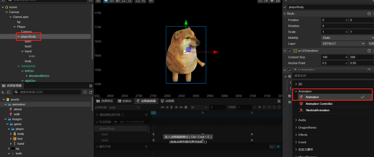374x157 pixels.
Task: Open the animation shortcuts keyboard icon
Action: point(269,107)
